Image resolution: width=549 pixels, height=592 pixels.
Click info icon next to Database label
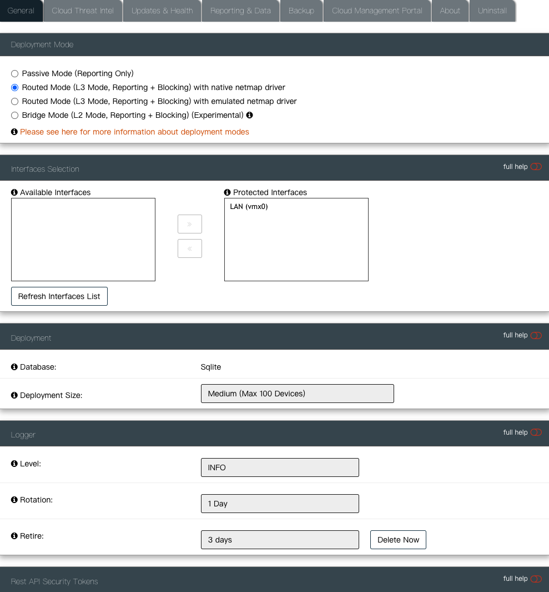[14, 367]
